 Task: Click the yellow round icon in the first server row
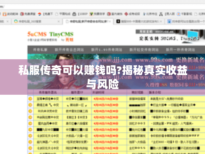[x=30, y=99]
